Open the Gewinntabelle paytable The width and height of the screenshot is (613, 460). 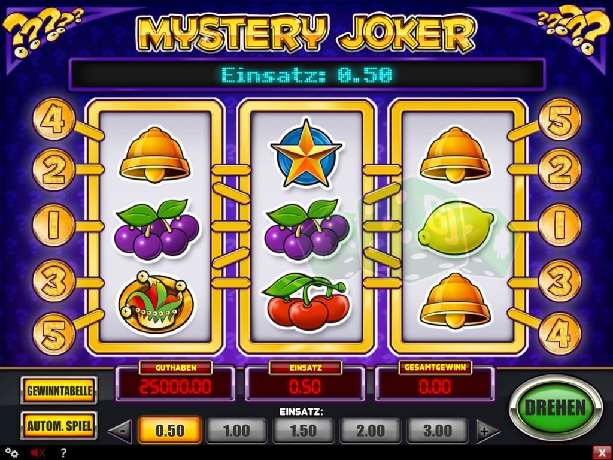click(59, 391)
